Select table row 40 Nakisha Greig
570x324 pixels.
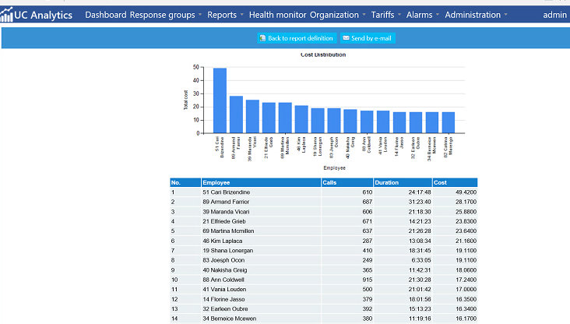[323, 269]
